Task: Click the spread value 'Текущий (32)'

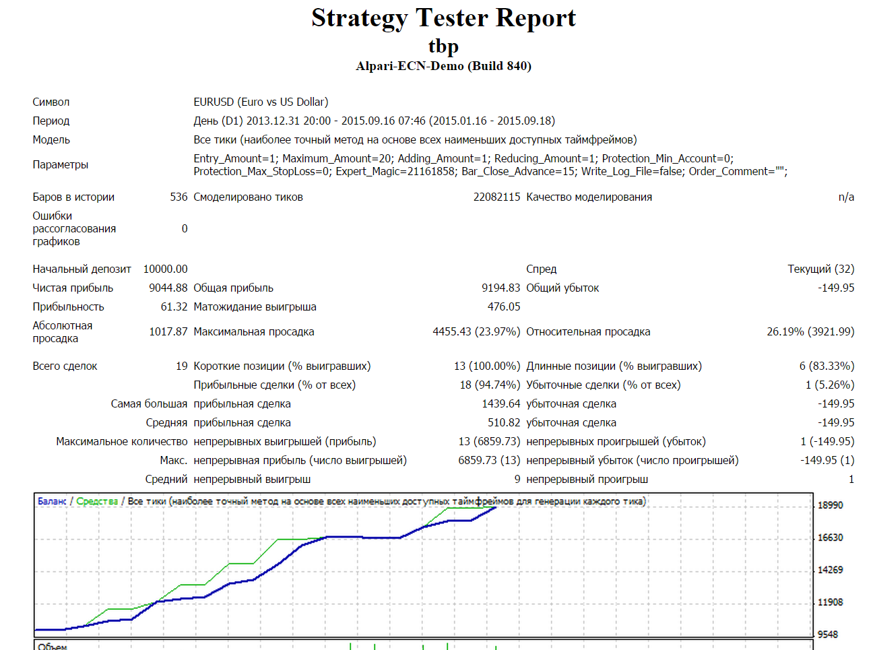Action: click(821, 269)
